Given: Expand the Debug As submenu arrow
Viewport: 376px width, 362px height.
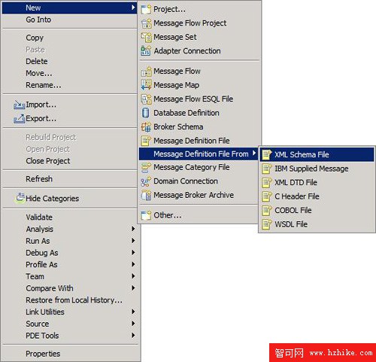Looking at the screenshot, I should 133,252.
